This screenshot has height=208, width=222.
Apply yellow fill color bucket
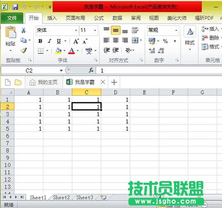click(58, 51)
